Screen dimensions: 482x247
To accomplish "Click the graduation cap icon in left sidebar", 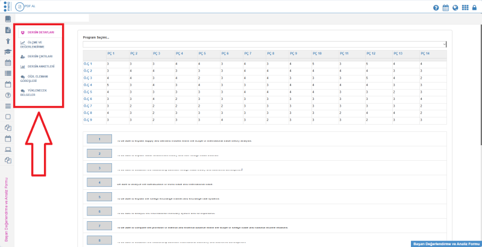I will (8, 52).
